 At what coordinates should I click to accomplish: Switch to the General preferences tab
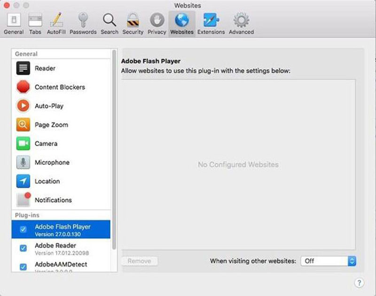click(x=14, y=23)
